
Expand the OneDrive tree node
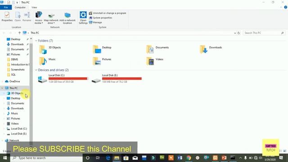point(2,81)
